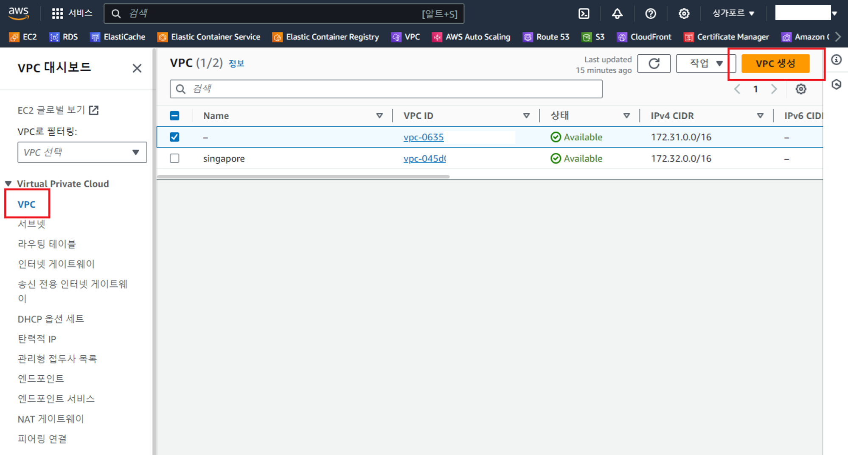Click the VPC favorite shortcut icon

pos(396,37)
